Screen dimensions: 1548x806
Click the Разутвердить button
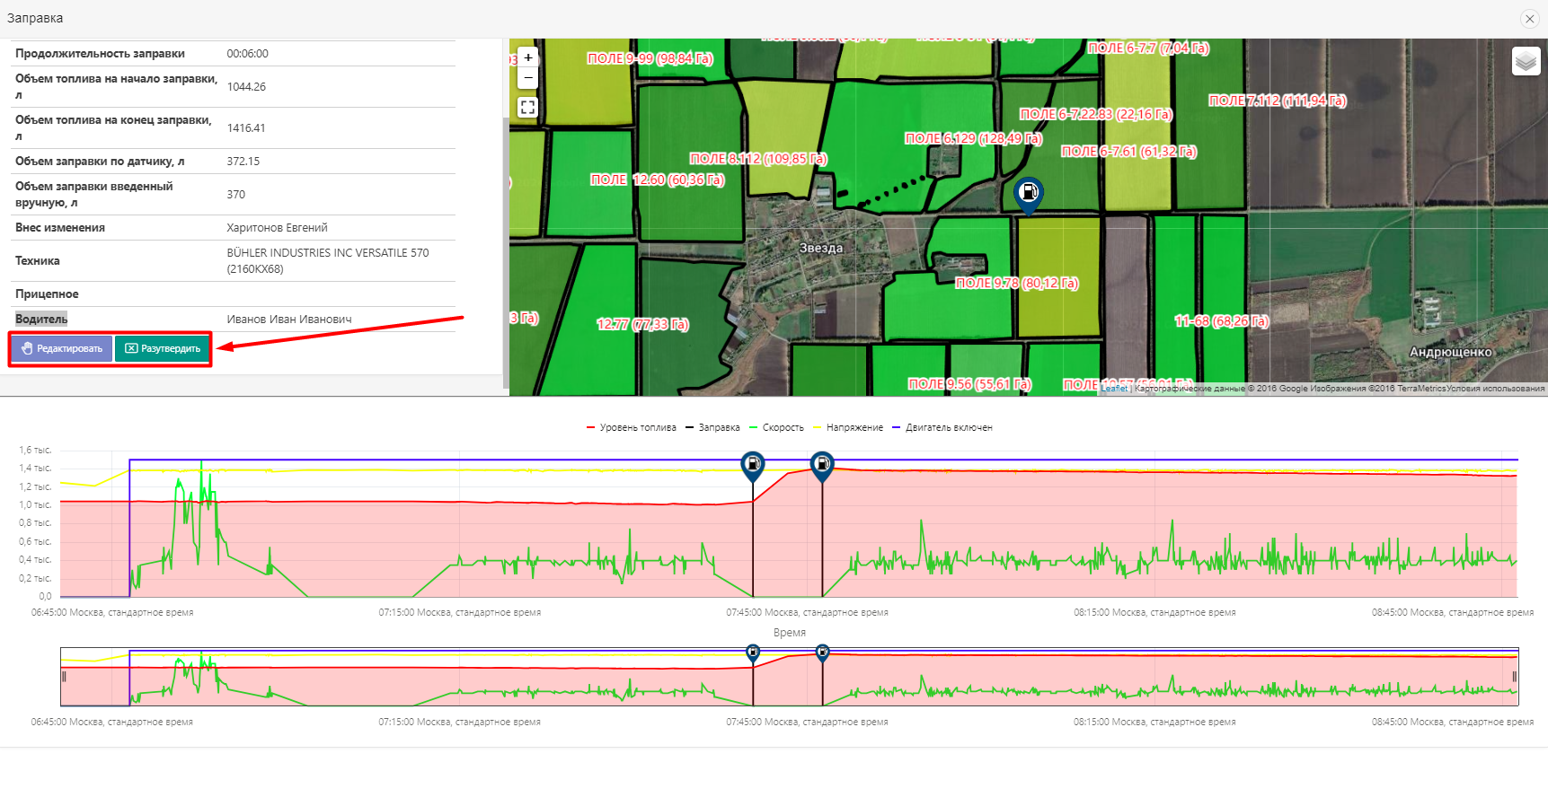coord(163,348)
